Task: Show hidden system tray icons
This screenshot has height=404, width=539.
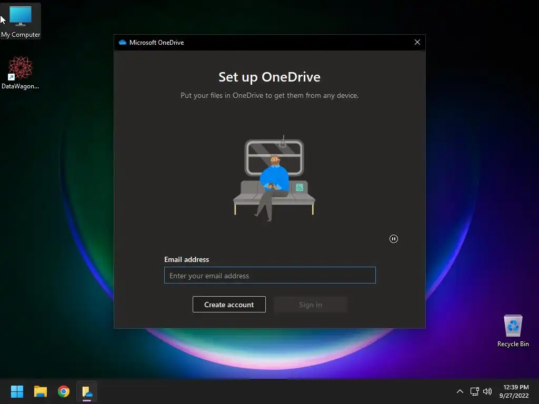Action: [460, 391]
